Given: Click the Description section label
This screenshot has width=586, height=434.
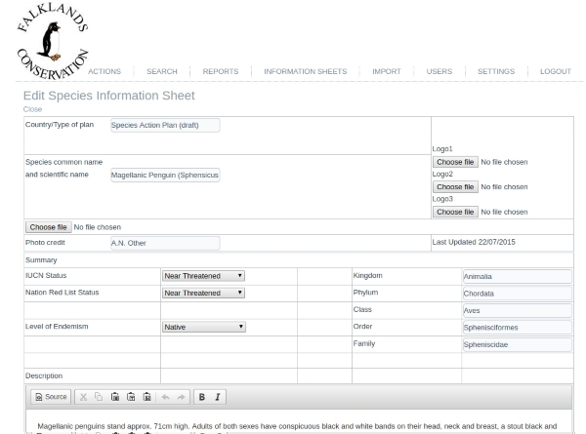Looking at the screenshot, I should point(44,375).
